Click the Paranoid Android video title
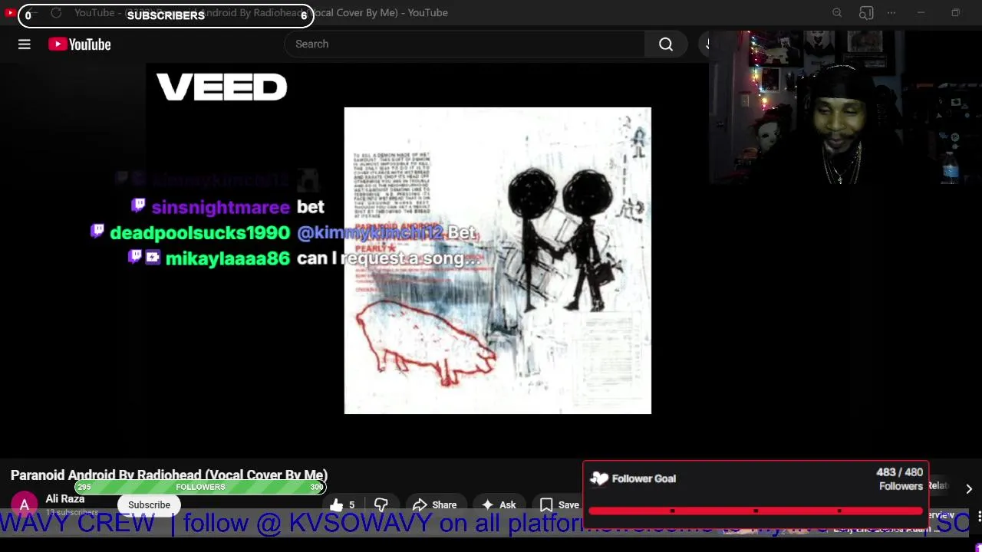The image size is (982, 552). pos(169,475)
